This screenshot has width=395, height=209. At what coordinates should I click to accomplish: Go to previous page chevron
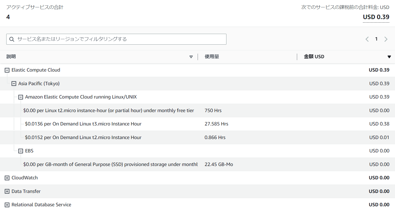pos(367,39)
